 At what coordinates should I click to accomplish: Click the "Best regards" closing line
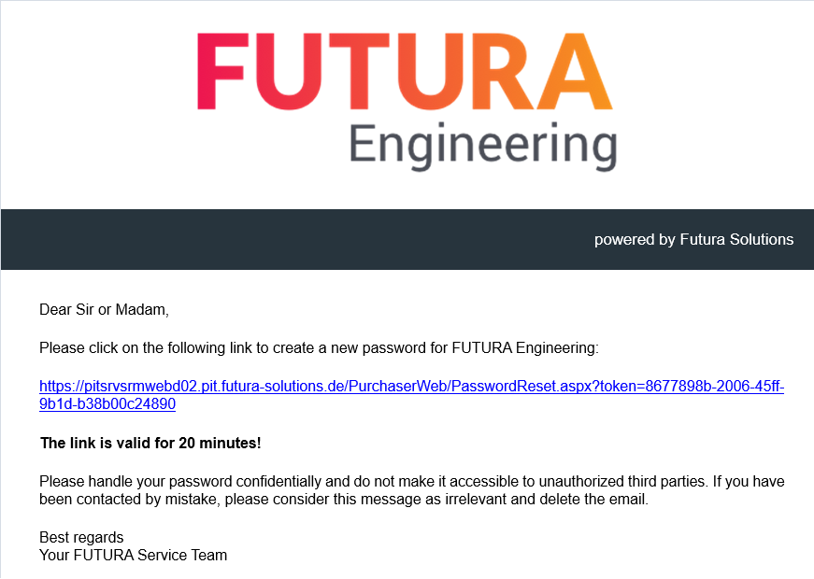coord(81,537)
